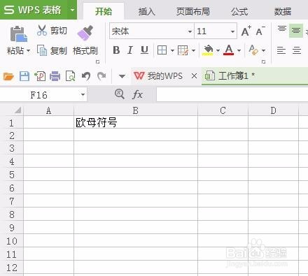Screen dimensions: 308x276
Task: Activate the Format Painter brush
Action: pyautogui.click(x=85, y=33)
